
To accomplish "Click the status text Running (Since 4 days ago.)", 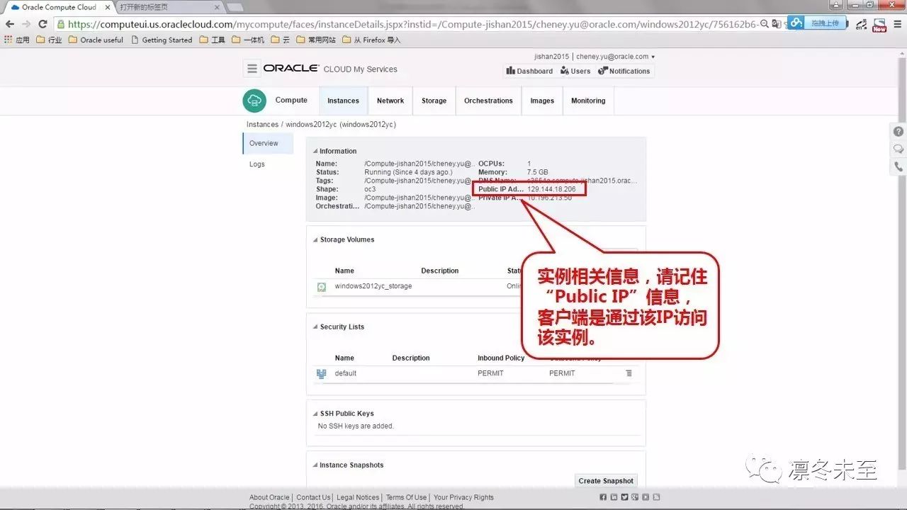I will coord(408,172).
